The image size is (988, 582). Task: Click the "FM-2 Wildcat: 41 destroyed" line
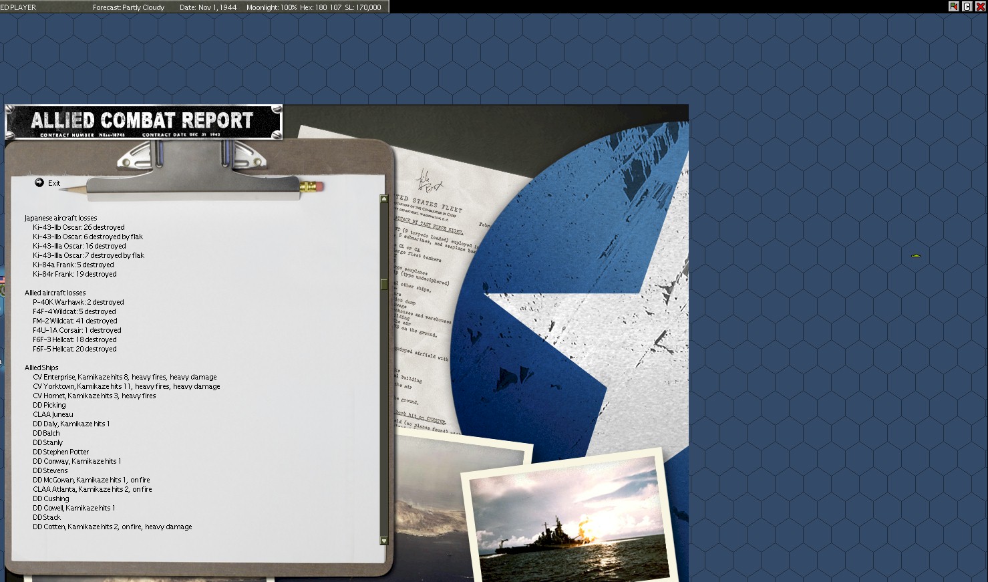click(x=75, y=321)
